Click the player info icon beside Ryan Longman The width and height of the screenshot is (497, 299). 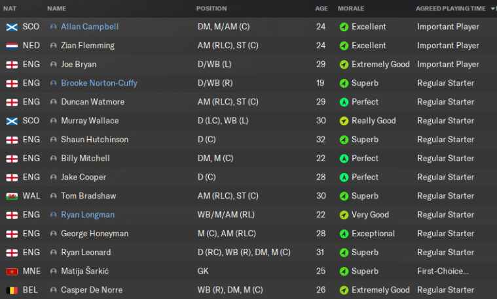(53, 215)
